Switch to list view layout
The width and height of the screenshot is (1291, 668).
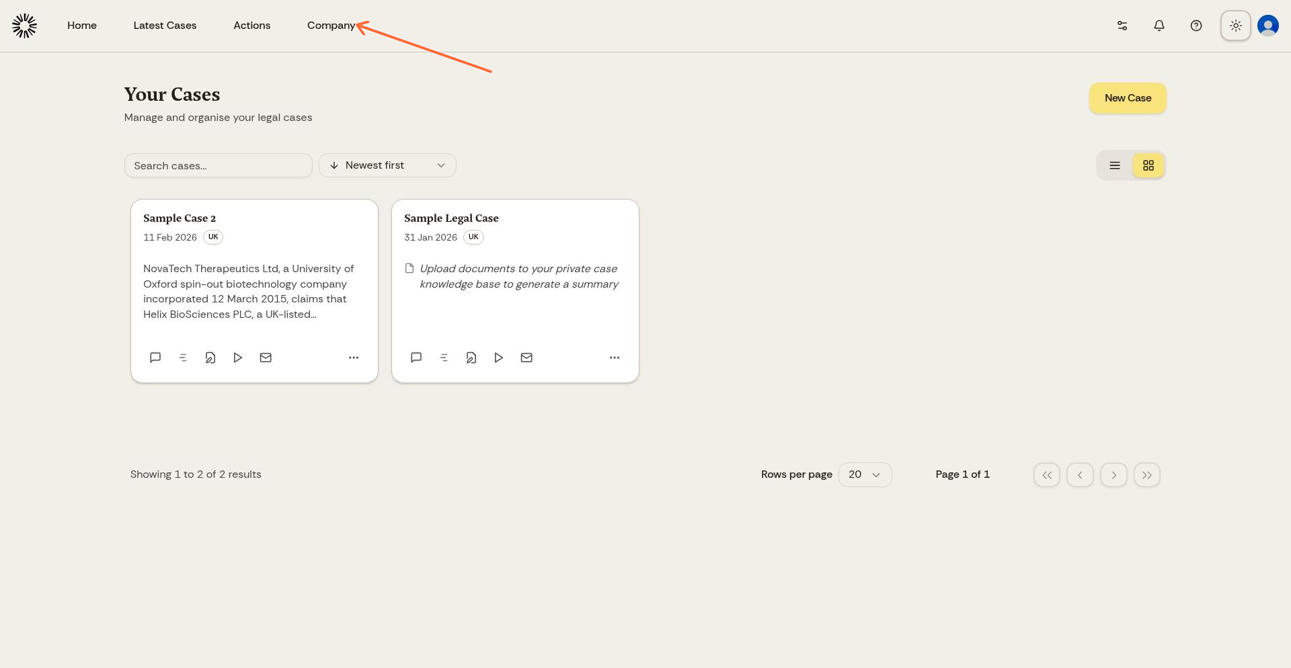click(1114, 165)
